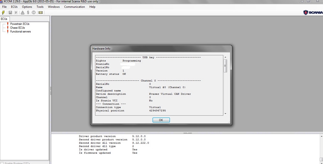Click the dollar sign toolbar icon

(28, 13)
